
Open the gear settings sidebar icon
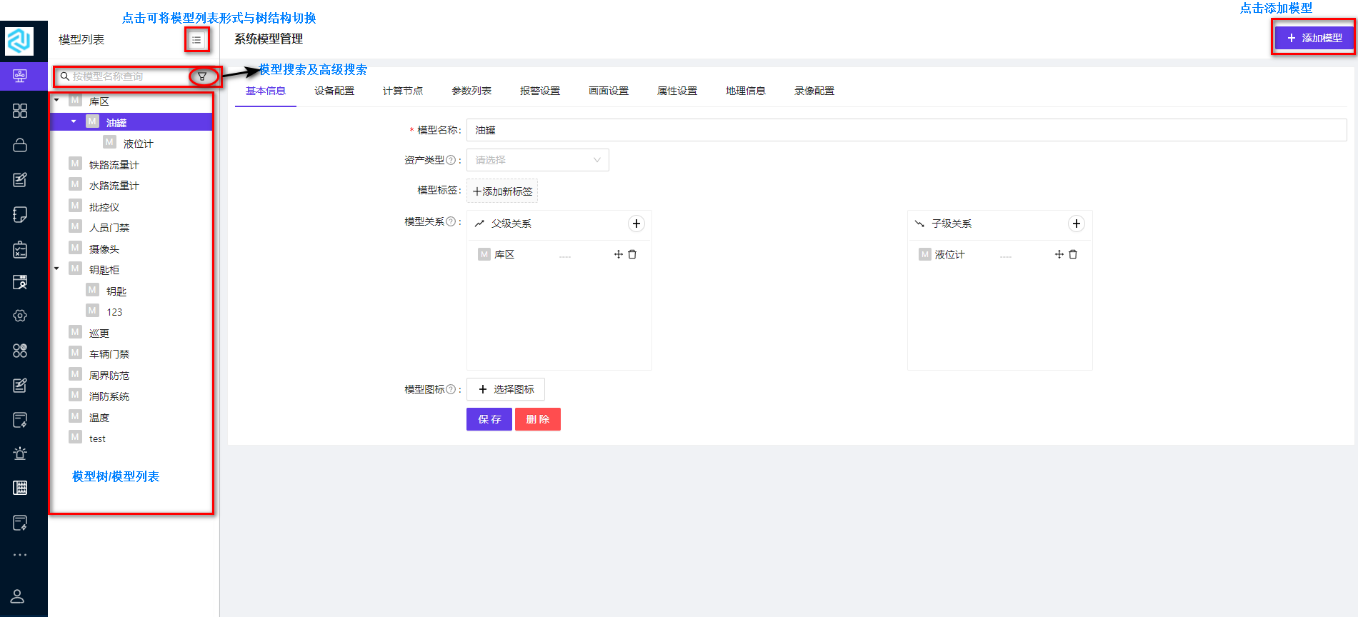pos(20,316)
